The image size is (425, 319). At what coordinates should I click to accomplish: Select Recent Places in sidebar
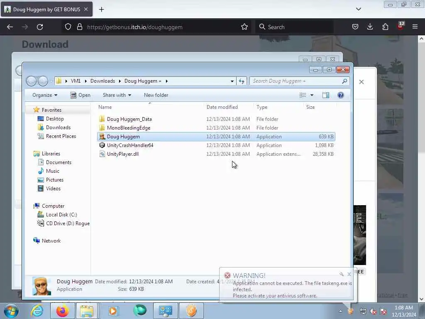pyautogui.click(x=61, y=136)
